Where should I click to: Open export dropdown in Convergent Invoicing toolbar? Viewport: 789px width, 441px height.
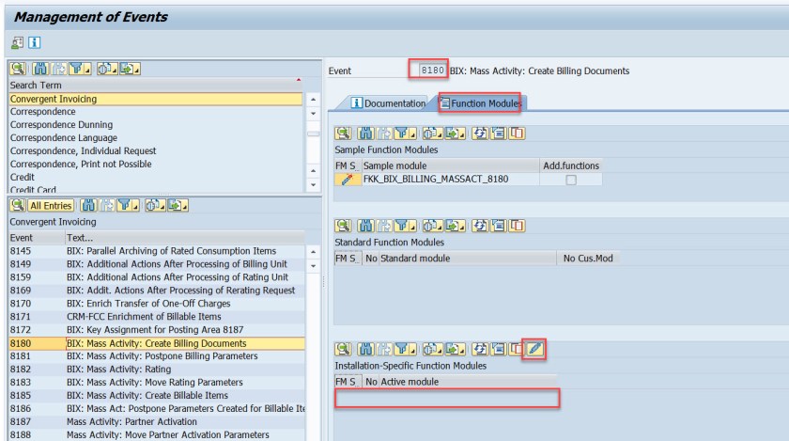[x=178, y=205]
